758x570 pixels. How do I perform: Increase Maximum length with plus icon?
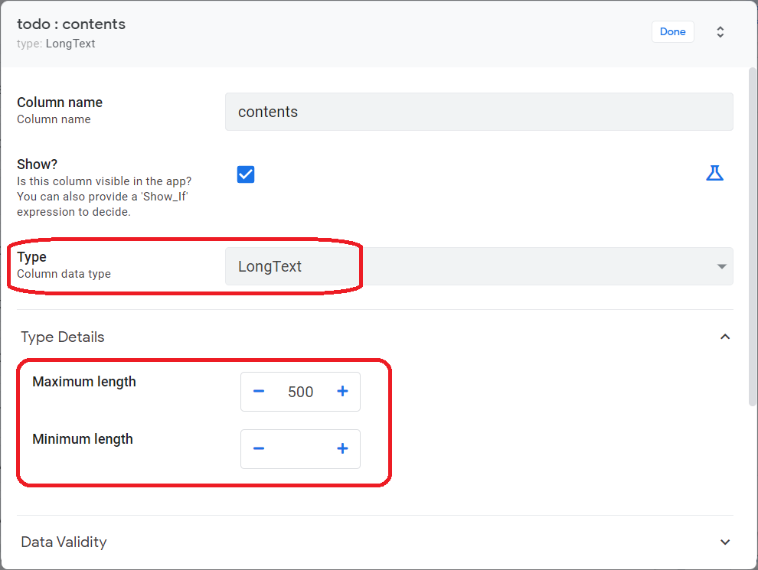click(x=342, y=392)
